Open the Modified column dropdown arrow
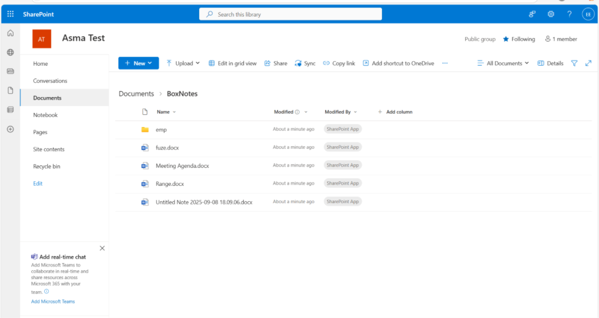 click(306, 112)
